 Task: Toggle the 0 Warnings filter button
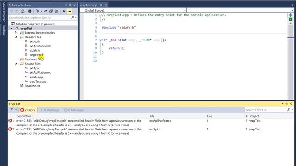click(x=49, y=110)
